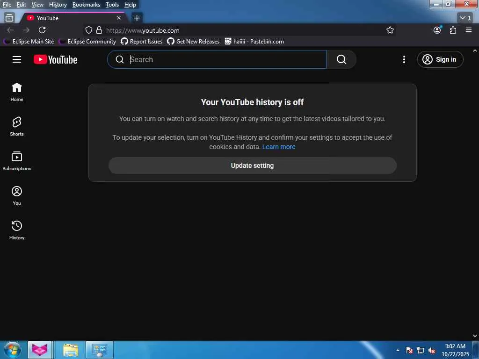
Task: Show hidden system tray icons
Action: (398, 350)
